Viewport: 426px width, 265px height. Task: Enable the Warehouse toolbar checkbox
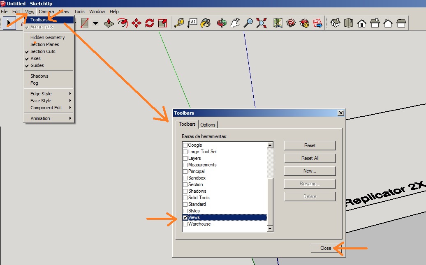pos(185,224)
